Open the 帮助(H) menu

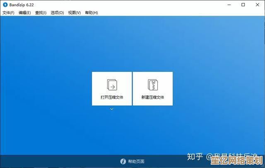point(92,13)
